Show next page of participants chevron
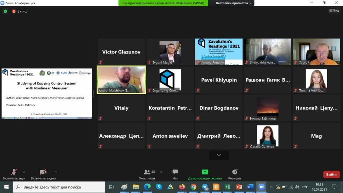This screenshot has width=343, height=193. pyautogui.click(x=219, y=155)
